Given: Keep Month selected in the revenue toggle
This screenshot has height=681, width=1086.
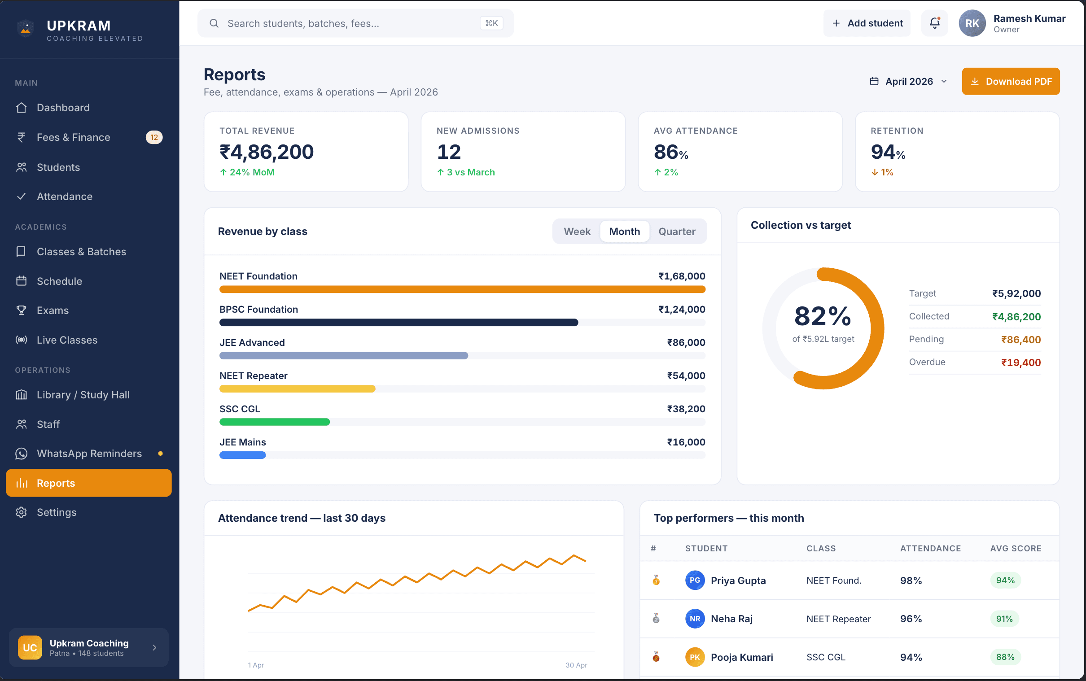Looking at the screenshot, I should [x=624, y=231].
